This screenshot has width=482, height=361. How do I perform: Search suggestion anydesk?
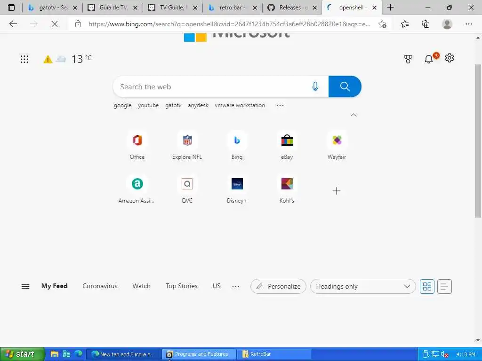[198, 105]
